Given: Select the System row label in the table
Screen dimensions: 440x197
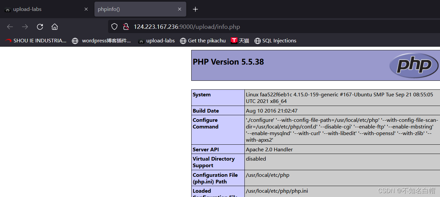Looking at the screenshot, I should [202, 94].
